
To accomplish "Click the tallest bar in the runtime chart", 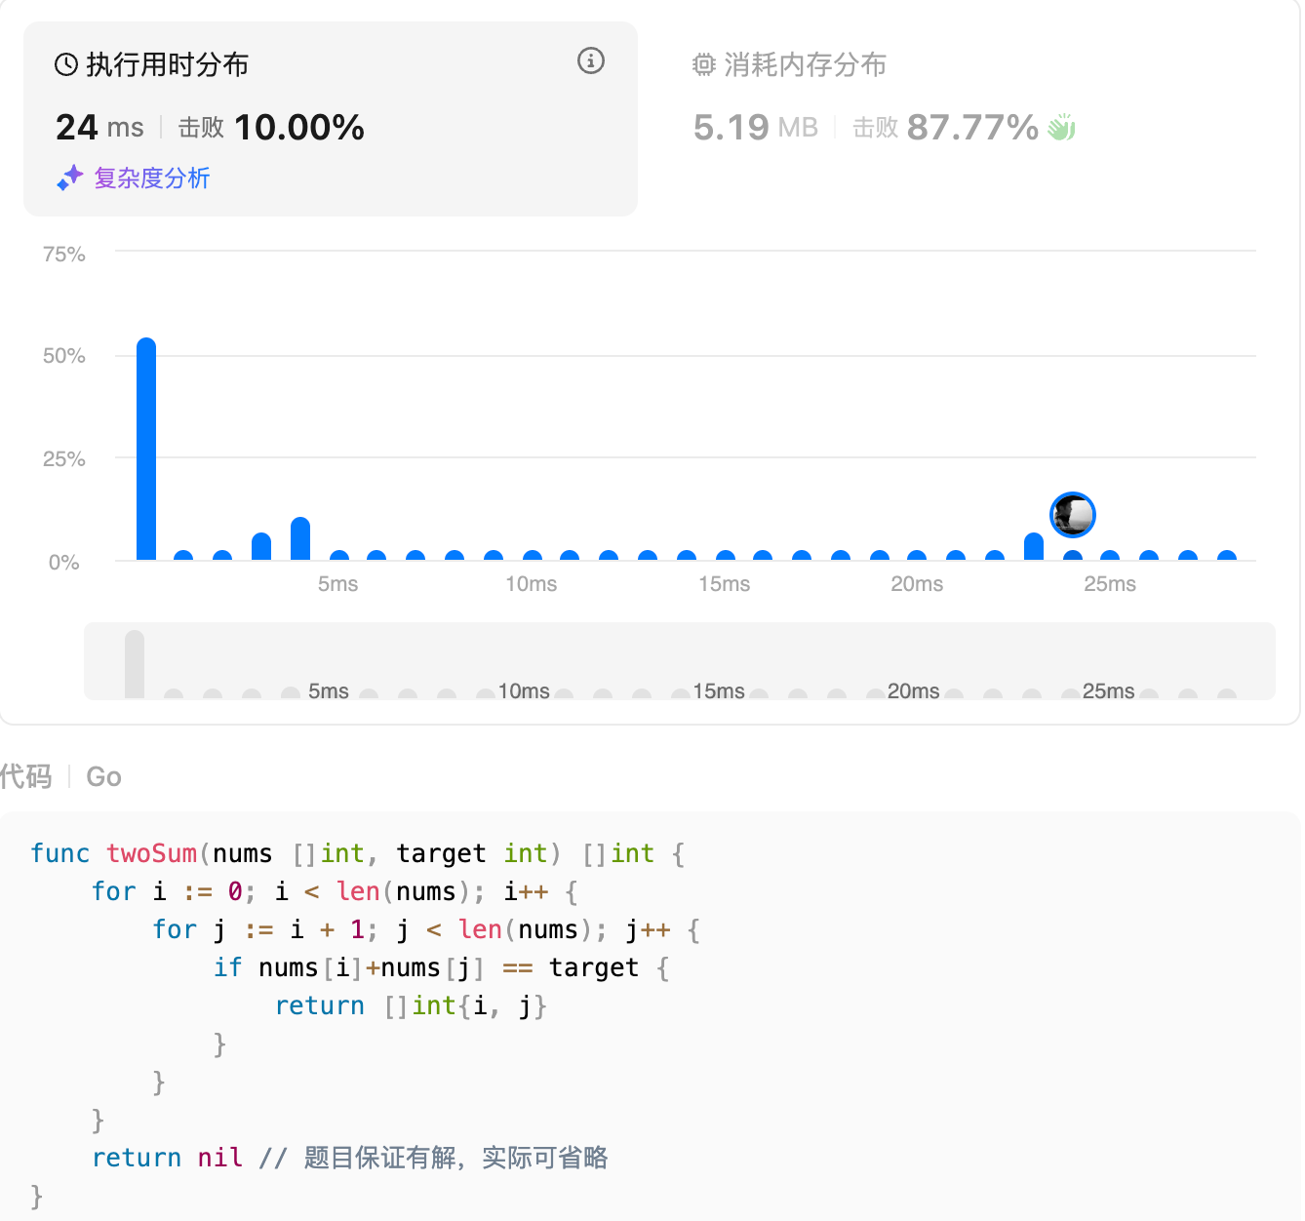I will tap(146, 449).
